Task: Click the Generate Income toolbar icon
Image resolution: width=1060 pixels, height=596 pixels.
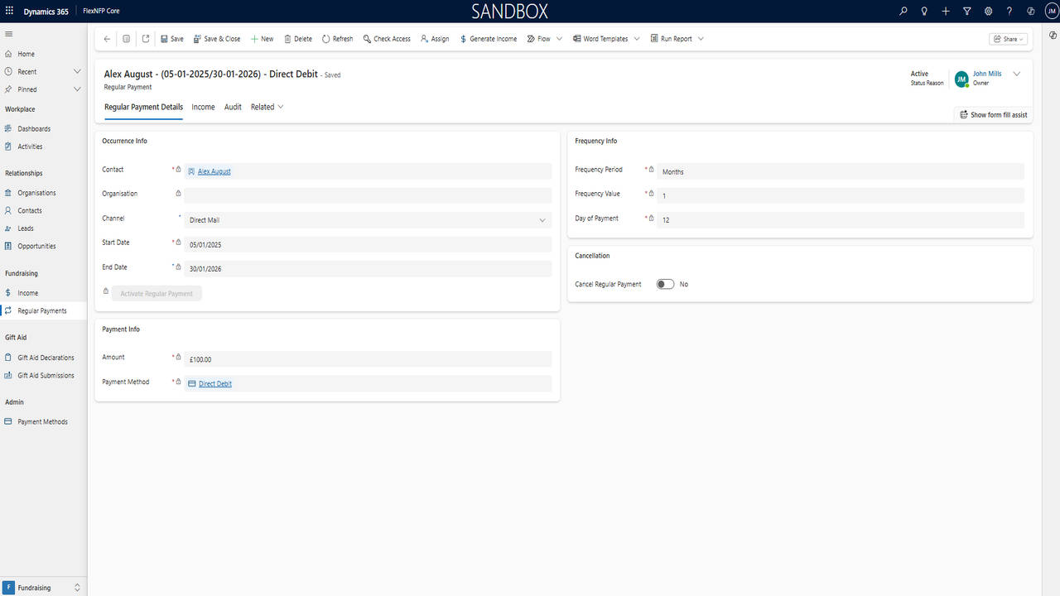Action: (x=464, y=38)
